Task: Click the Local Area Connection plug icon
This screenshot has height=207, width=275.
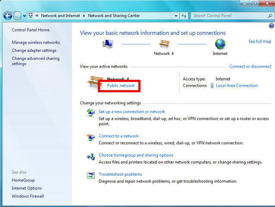Action: [x=212, y=85]
